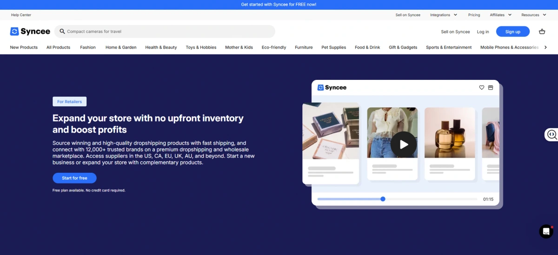Viewport: 558px width, 255px height.
Task: Click Sell on Syncee beside Log in
Action: click(x=455, y=32)
